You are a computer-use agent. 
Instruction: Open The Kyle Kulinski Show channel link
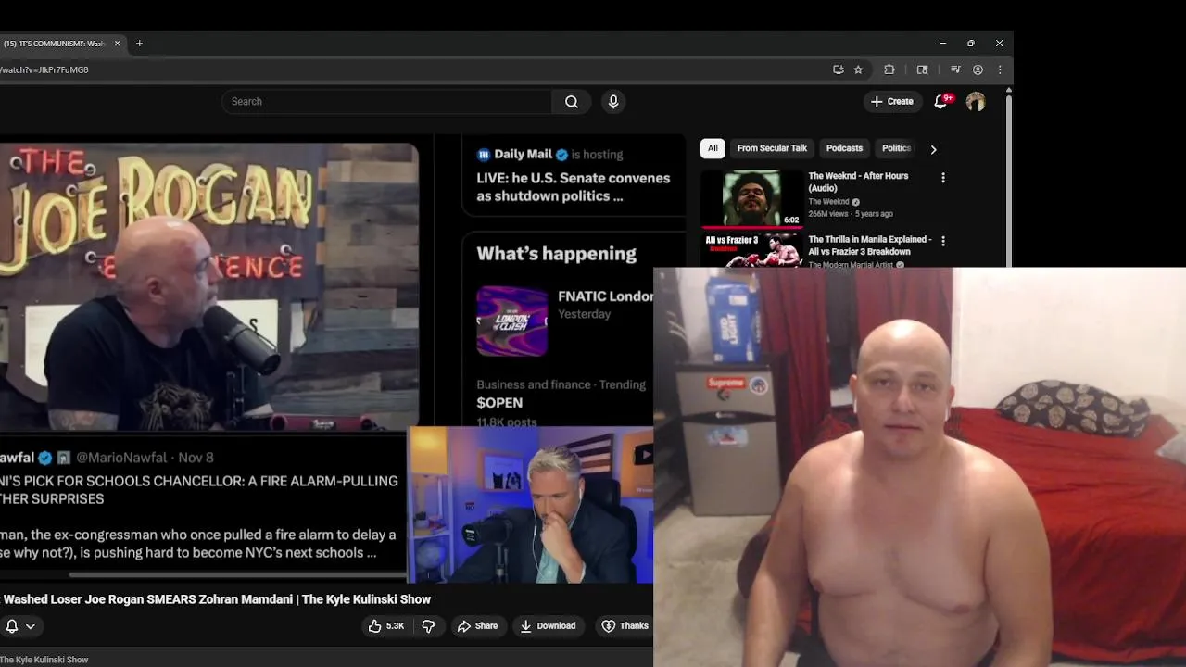click(44, 660)
